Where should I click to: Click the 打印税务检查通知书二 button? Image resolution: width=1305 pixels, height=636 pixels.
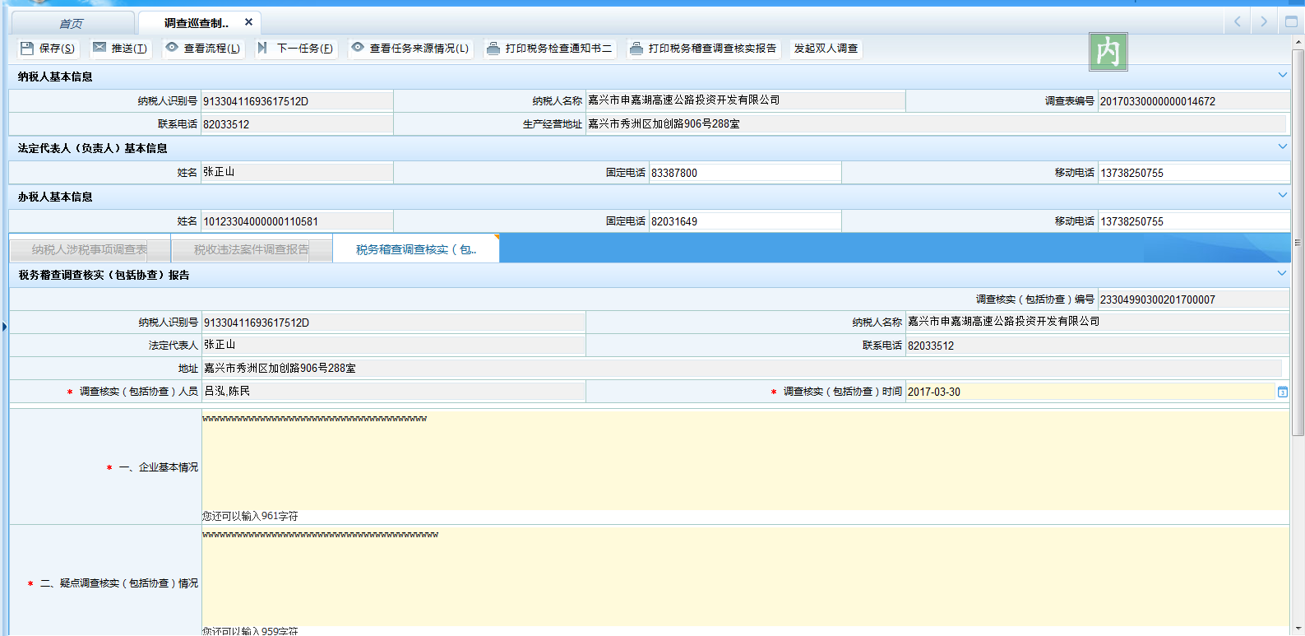(549, 49)
